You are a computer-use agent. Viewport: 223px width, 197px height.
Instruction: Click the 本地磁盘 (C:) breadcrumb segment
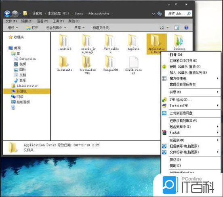tap(58, 13)
